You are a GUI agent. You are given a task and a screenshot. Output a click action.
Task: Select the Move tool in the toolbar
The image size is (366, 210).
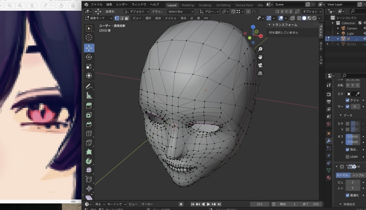coord(89,47)
